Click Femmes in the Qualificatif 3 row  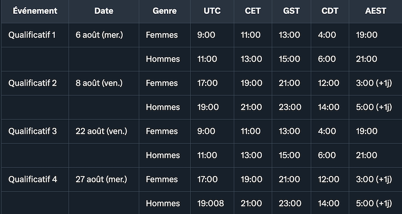click(x=162, y=131)
